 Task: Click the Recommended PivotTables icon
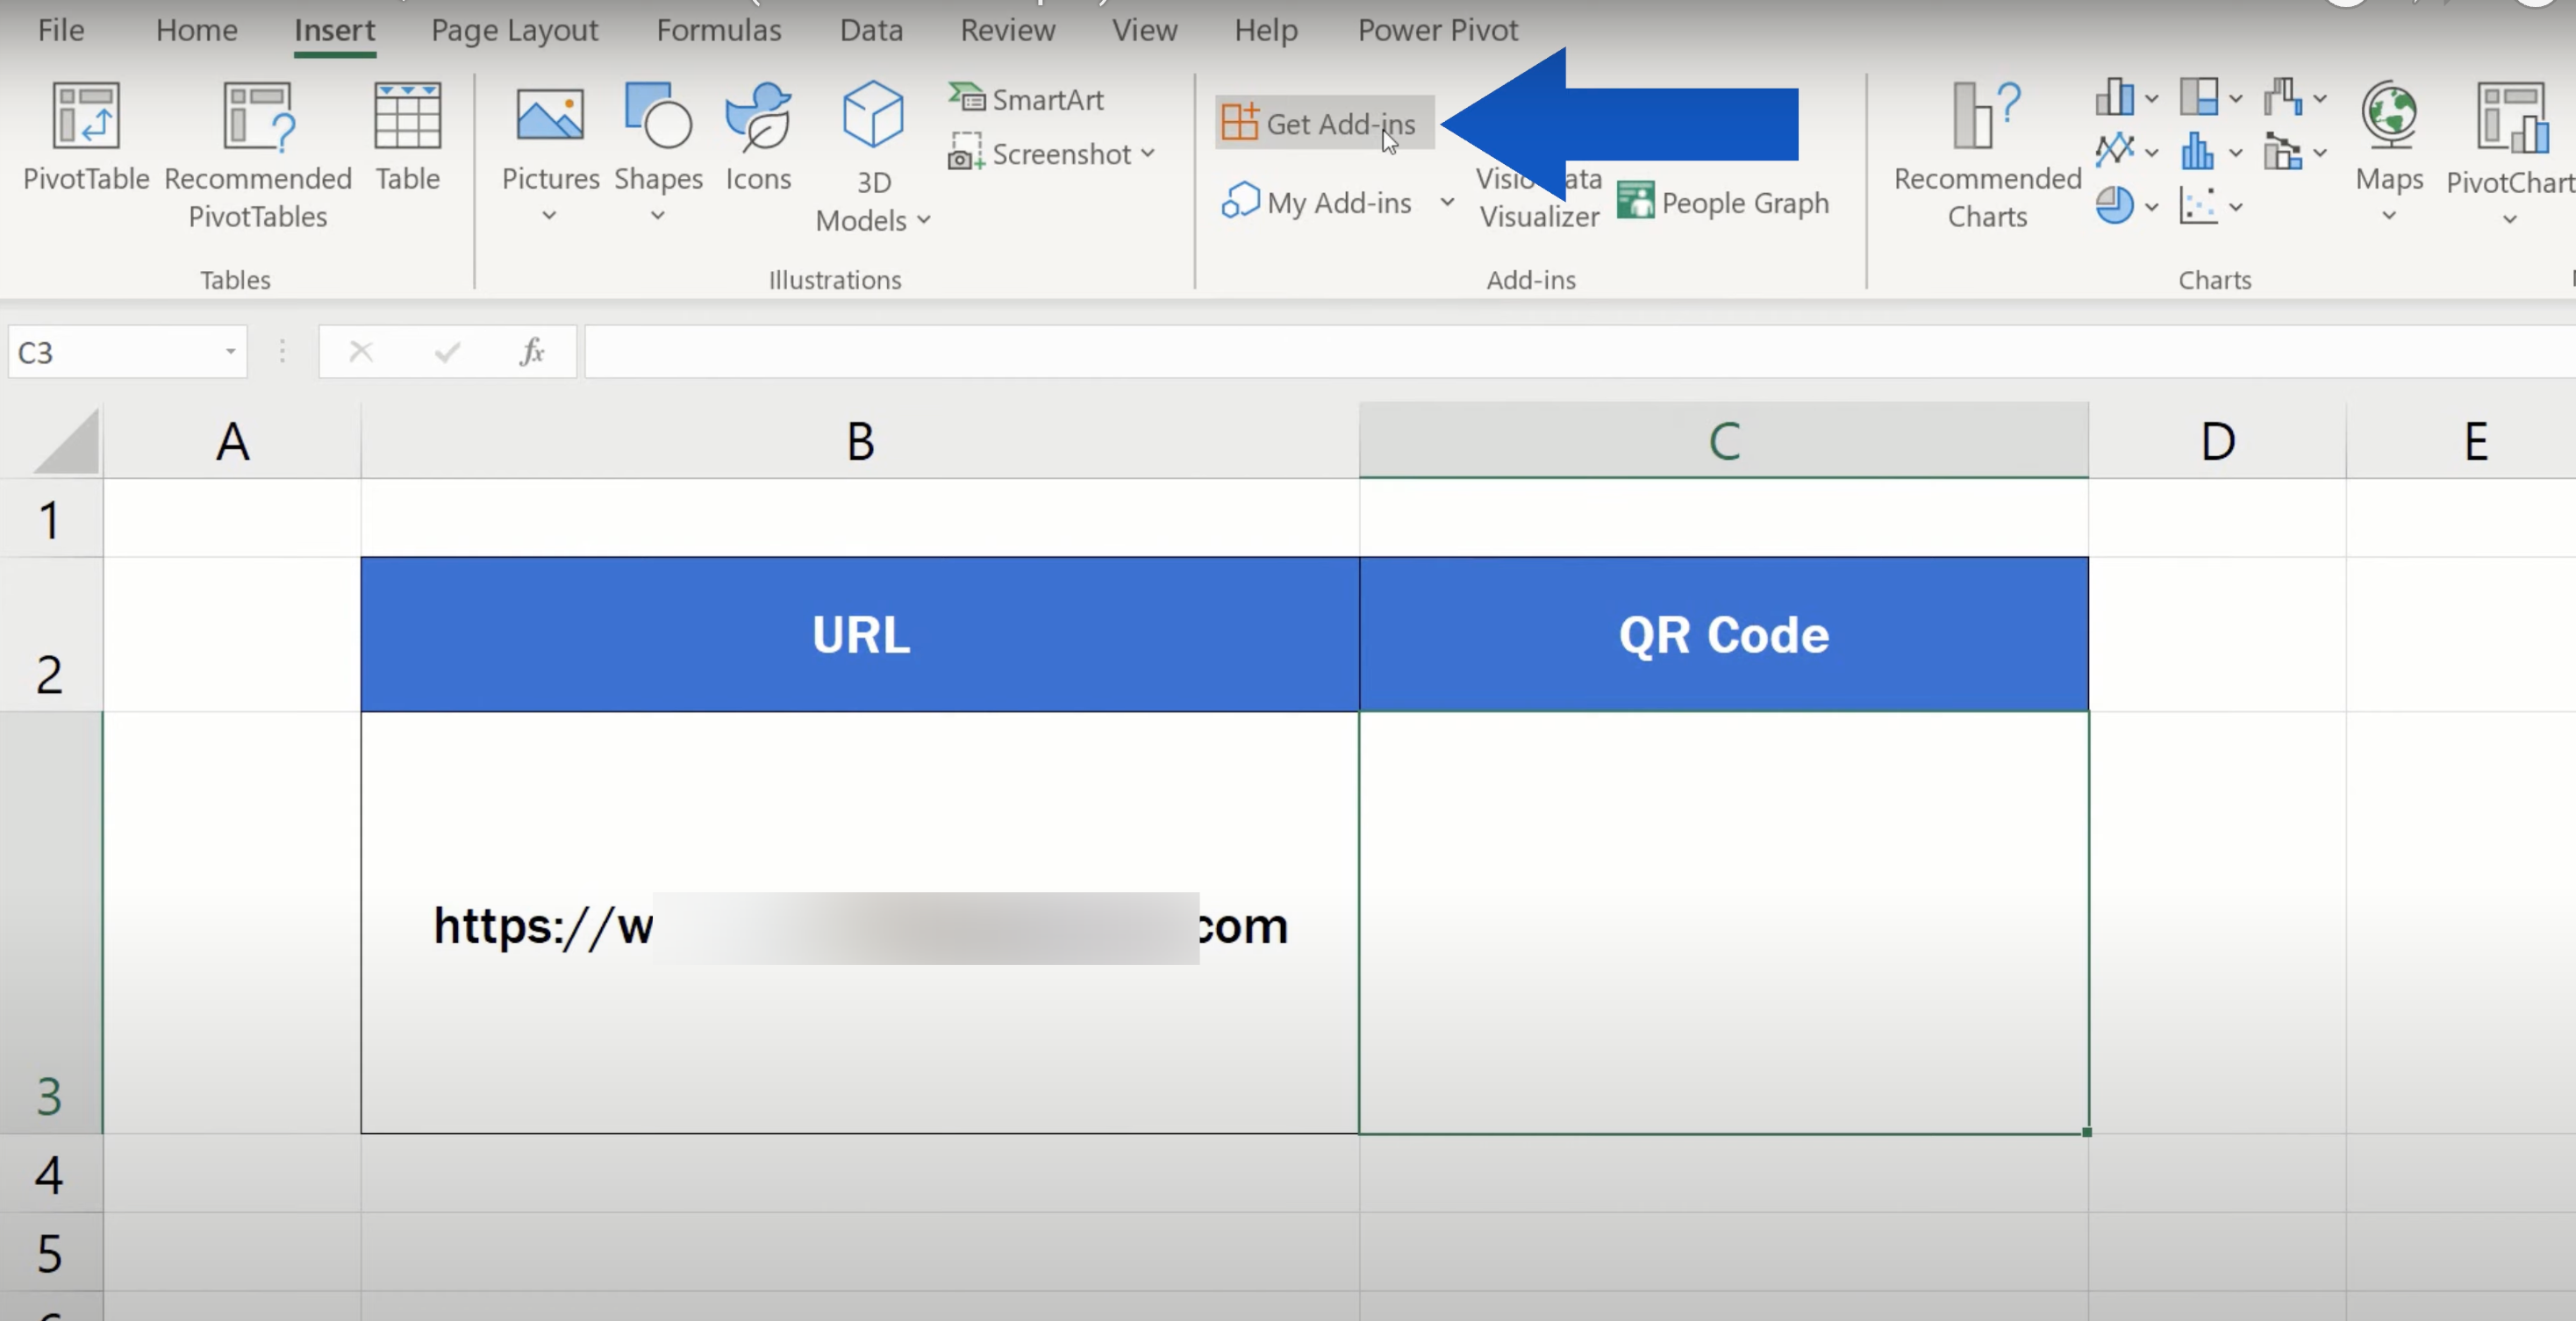click(257, 117)
